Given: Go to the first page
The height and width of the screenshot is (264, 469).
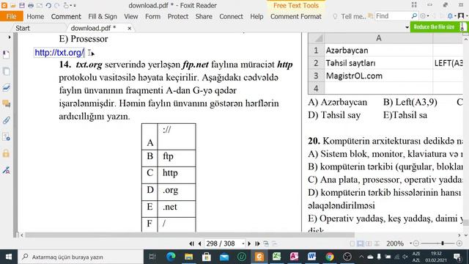Looking at the screenshot, I should click(191, 243).
